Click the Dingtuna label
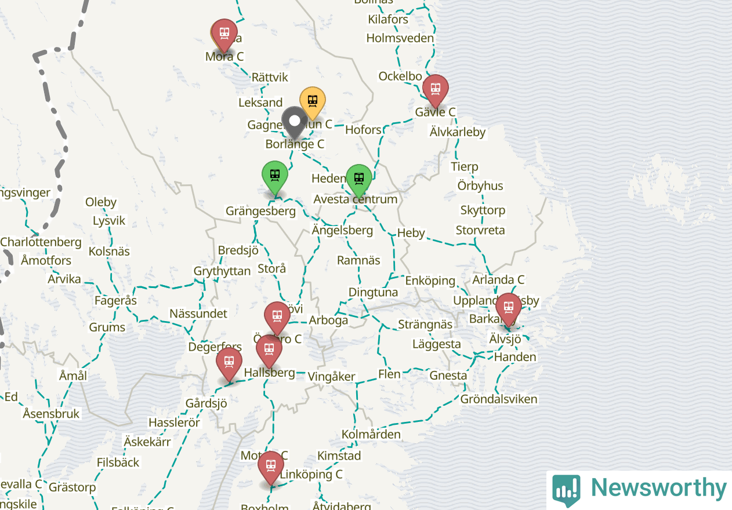 tap(373, 292)
